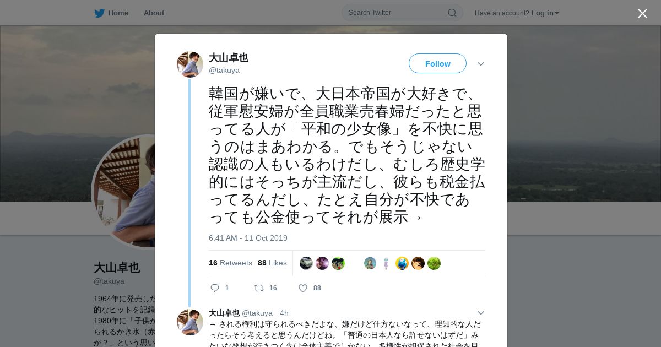Image resolution: width=661 pixels, height=347 pixels.
Task: View the 88 Likes list
Action: (x=272, y=263)
